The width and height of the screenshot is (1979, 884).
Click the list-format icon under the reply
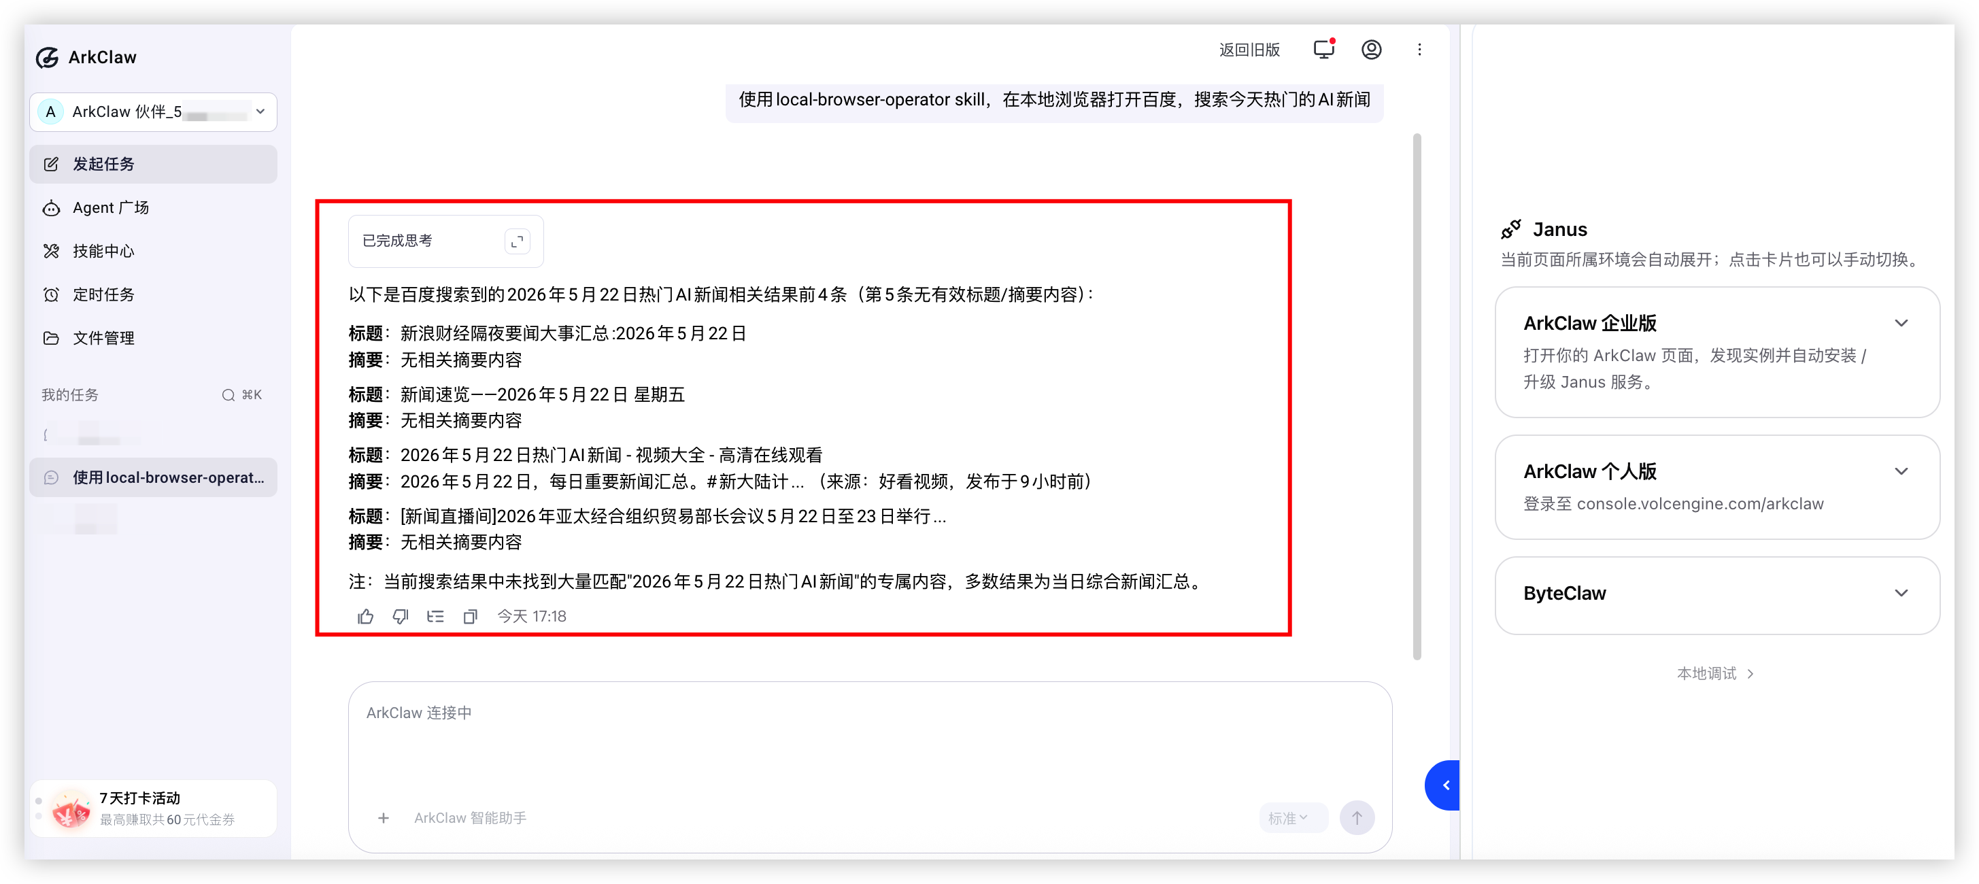pyautogui.click(x=436, y=616)
